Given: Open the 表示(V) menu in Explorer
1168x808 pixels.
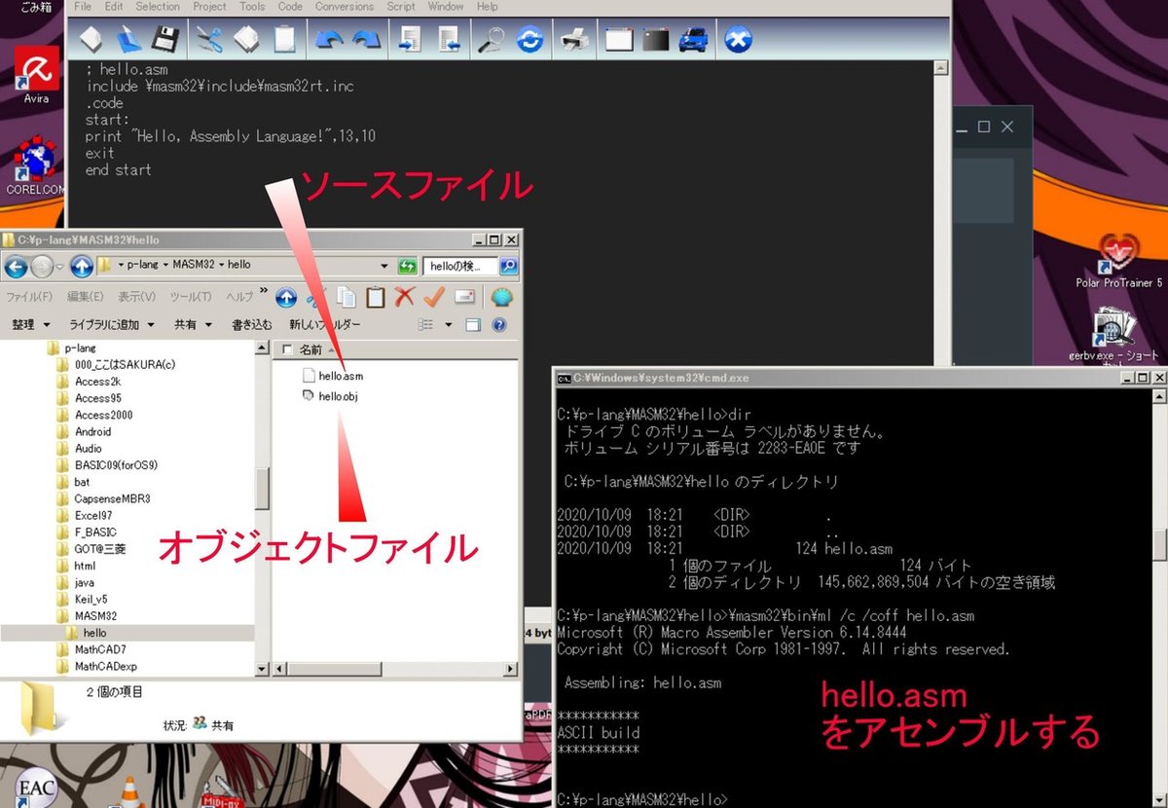Looking at the screenshot, I should click(x=136, y=296).
